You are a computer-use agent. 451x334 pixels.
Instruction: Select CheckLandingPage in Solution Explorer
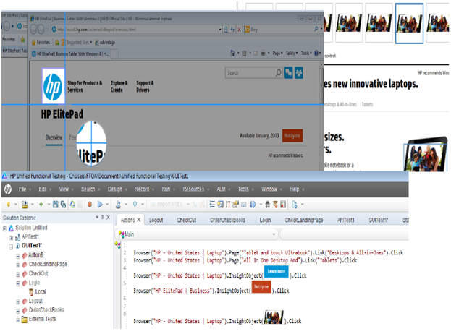pyautogui.click(x=48, y=264)
